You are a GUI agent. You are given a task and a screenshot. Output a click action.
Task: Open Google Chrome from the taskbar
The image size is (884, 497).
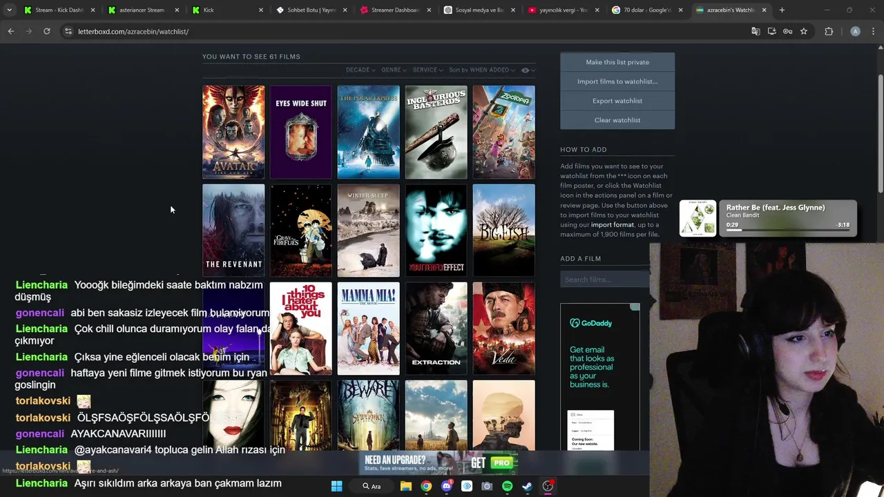[x=426, y=486]
